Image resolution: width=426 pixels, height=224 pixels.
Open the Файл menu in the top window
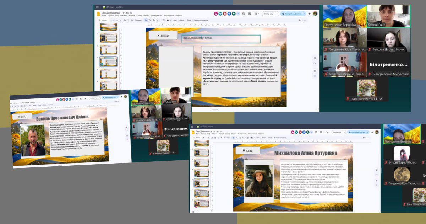(x=104, y=16)
